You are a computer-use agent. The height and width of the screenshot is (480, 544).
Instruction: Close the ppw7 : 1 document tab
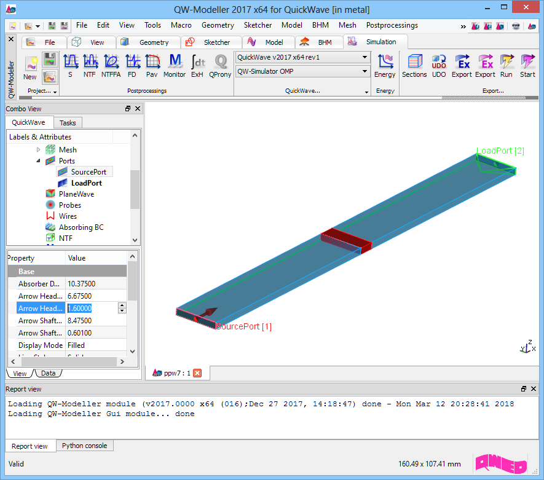[x=197, y=373]
